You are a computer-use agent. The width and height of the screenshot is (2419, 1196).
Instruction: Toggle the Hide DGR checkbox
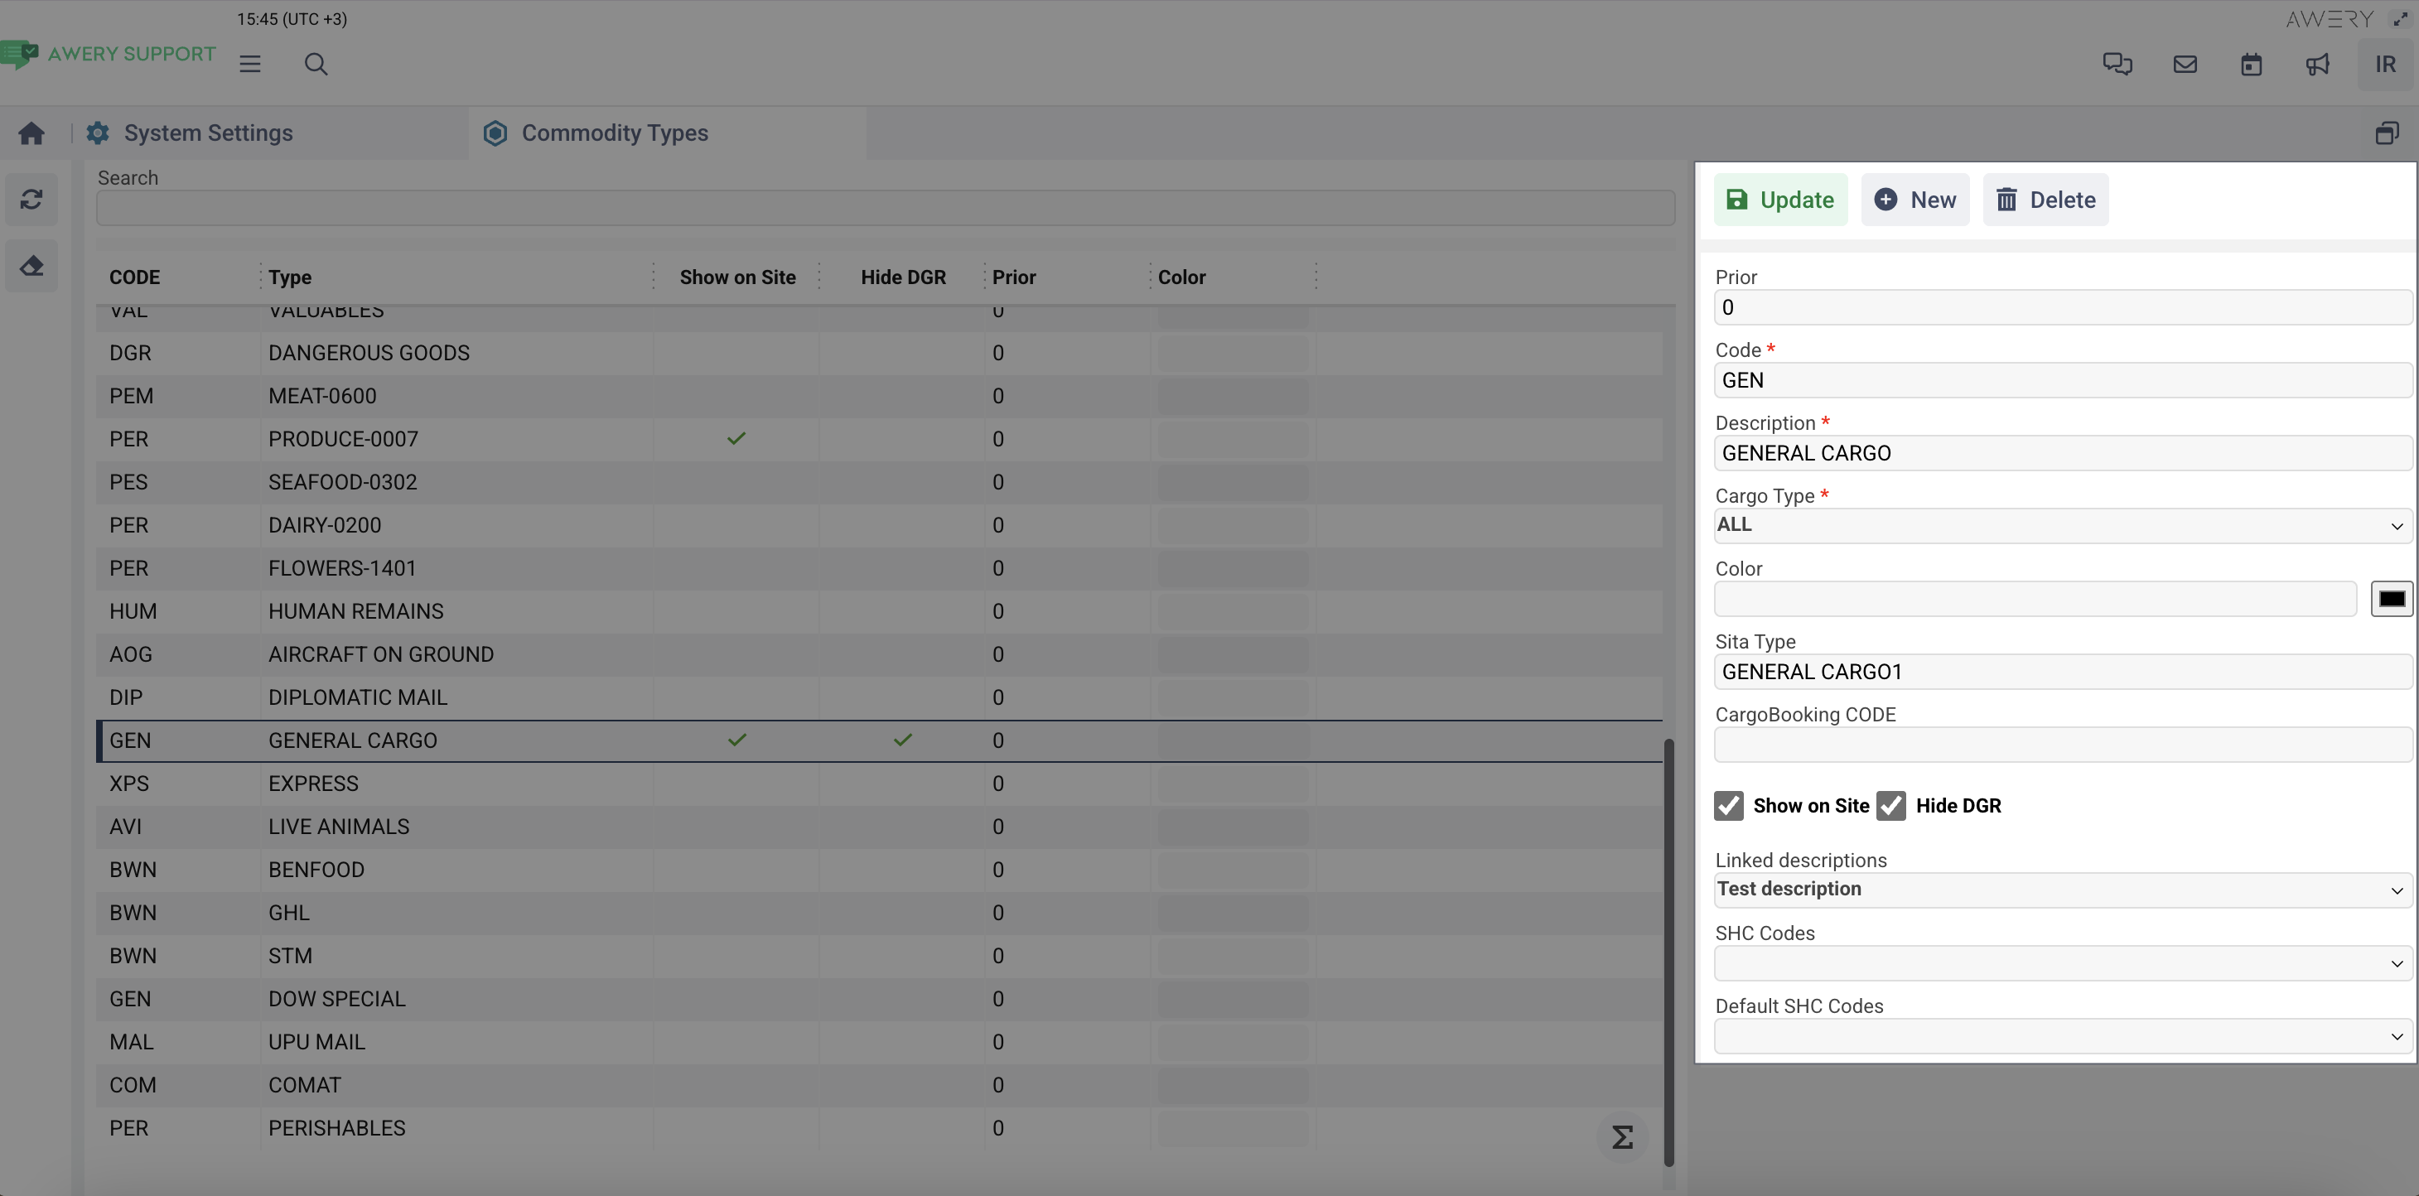pos(1891,805)
